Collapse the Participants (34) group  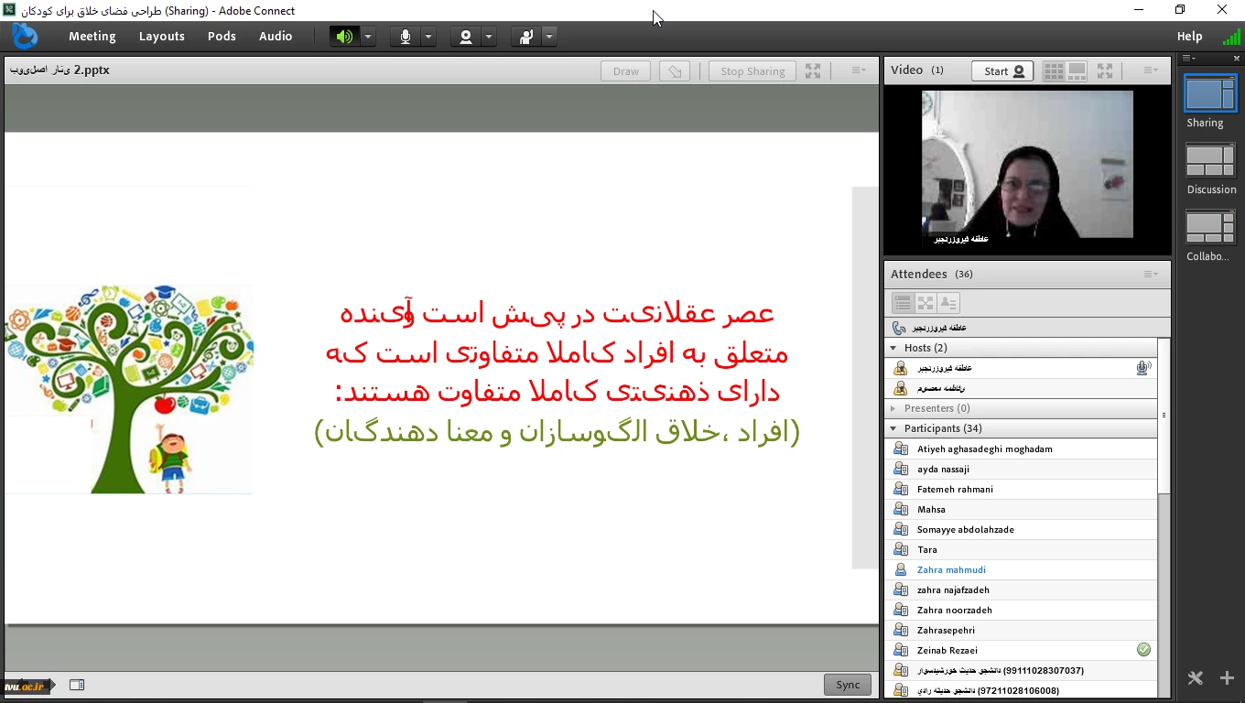[x=893, y=428]
